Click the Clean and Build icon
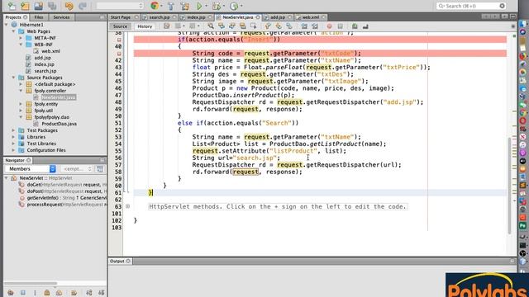 point(184,6)
